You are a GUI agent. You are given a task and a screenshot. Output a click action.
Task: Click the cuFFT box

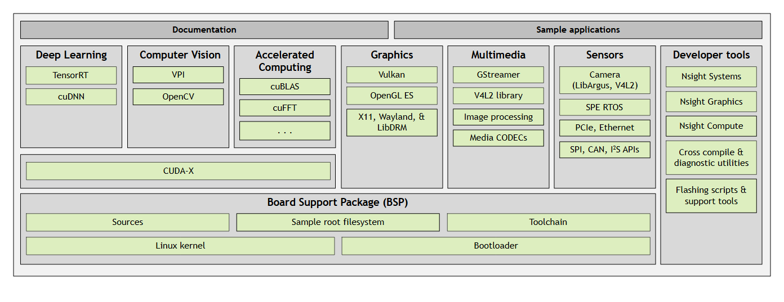tap(285, 108)
